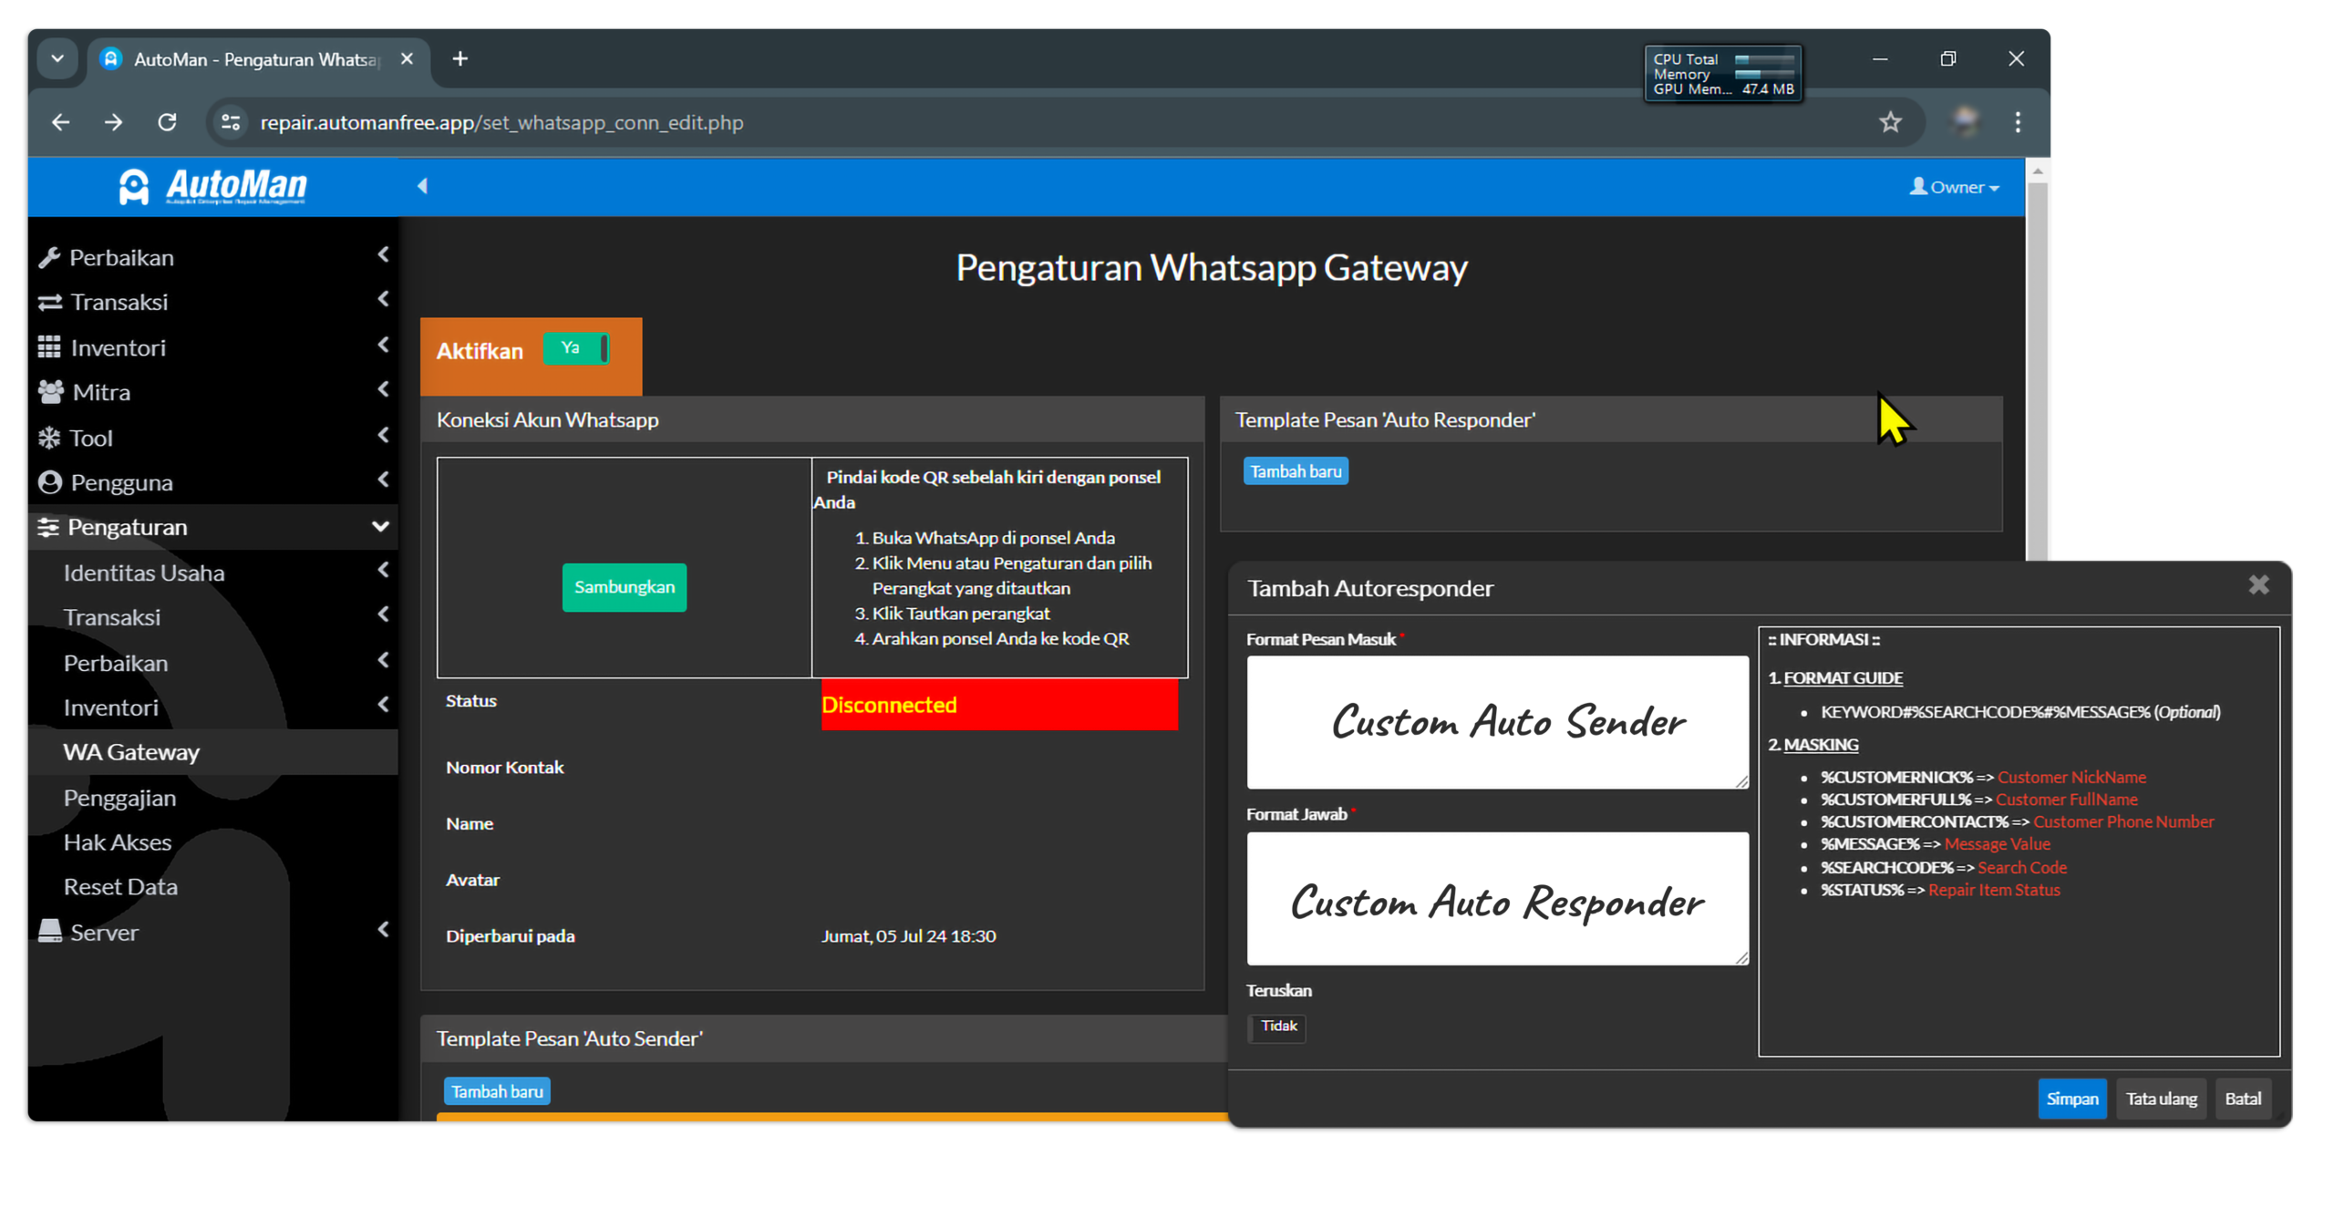Select the Perbaikan wrench icon in sidebar

coord(51,257)
